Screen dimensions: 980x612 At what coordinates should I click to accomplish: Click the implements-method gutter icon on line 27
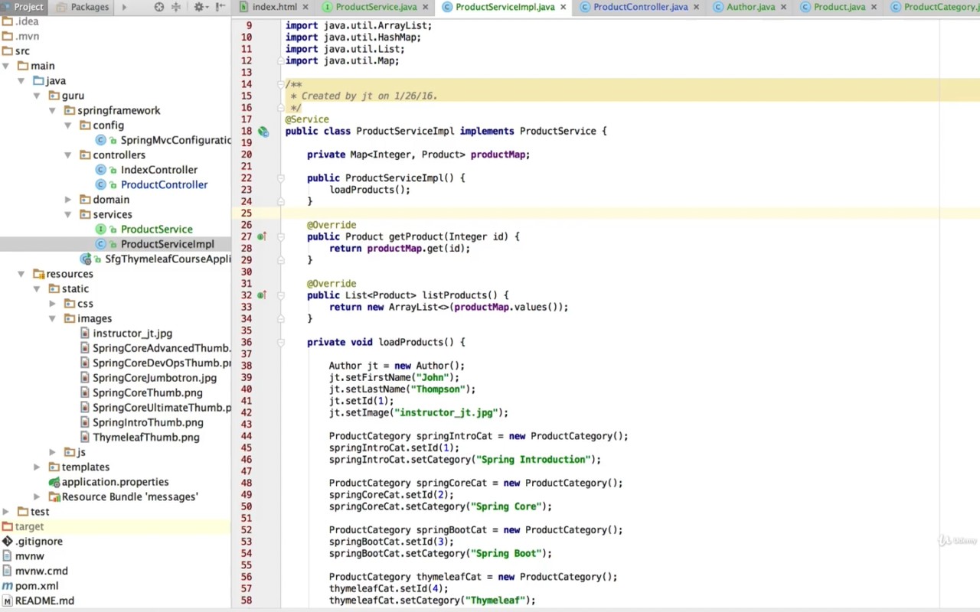[x=262, y=237]
